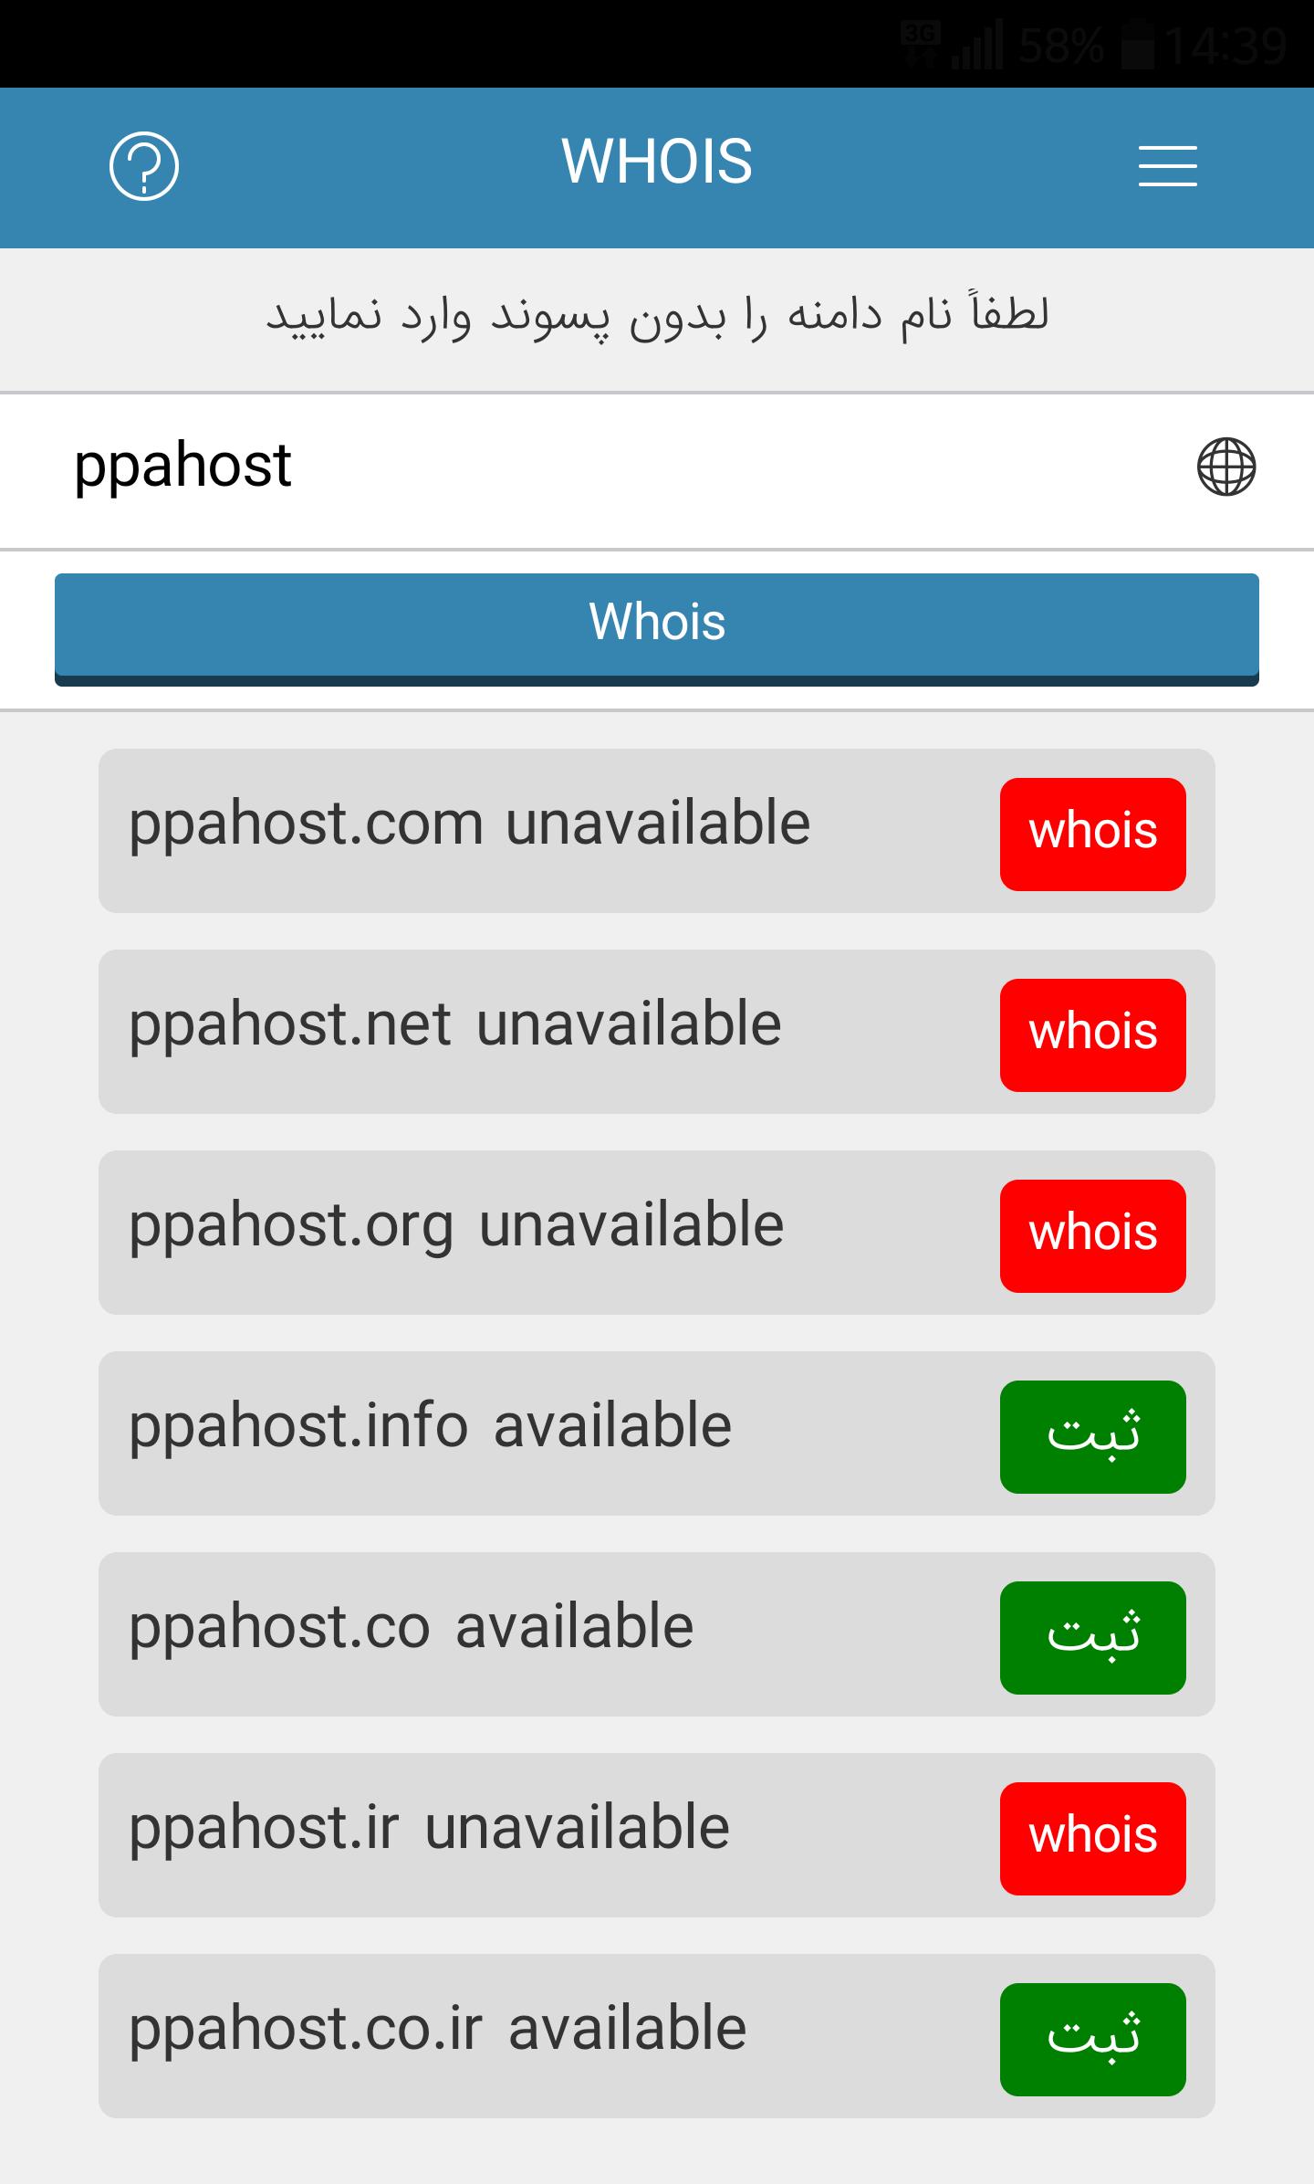
Task: Tap the signal strength status icon
Action: [977, 46]
